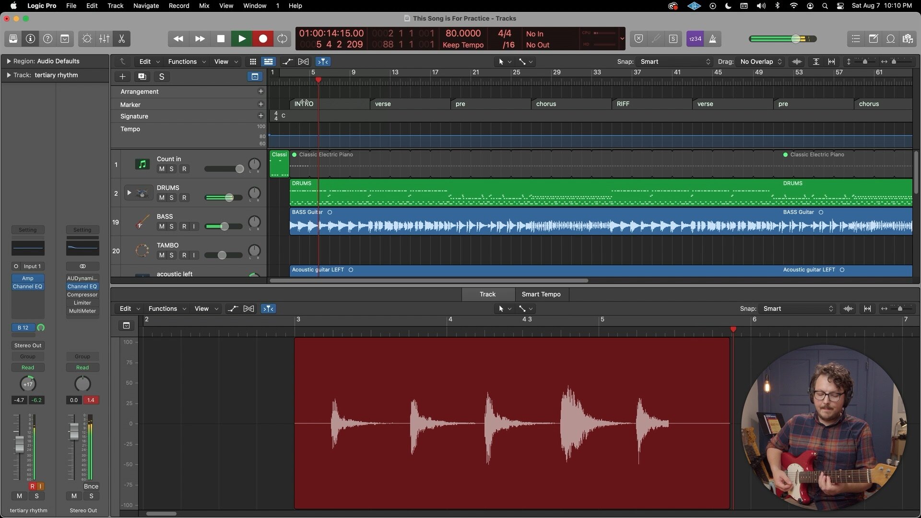Open List Editors button
This screenshot has width=921, height=518.
856,39
